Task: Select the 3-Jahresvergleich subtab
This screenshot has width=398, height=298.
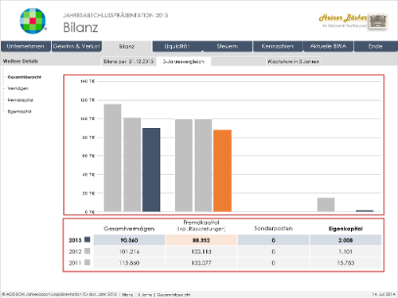Action: tap(184, 61)
